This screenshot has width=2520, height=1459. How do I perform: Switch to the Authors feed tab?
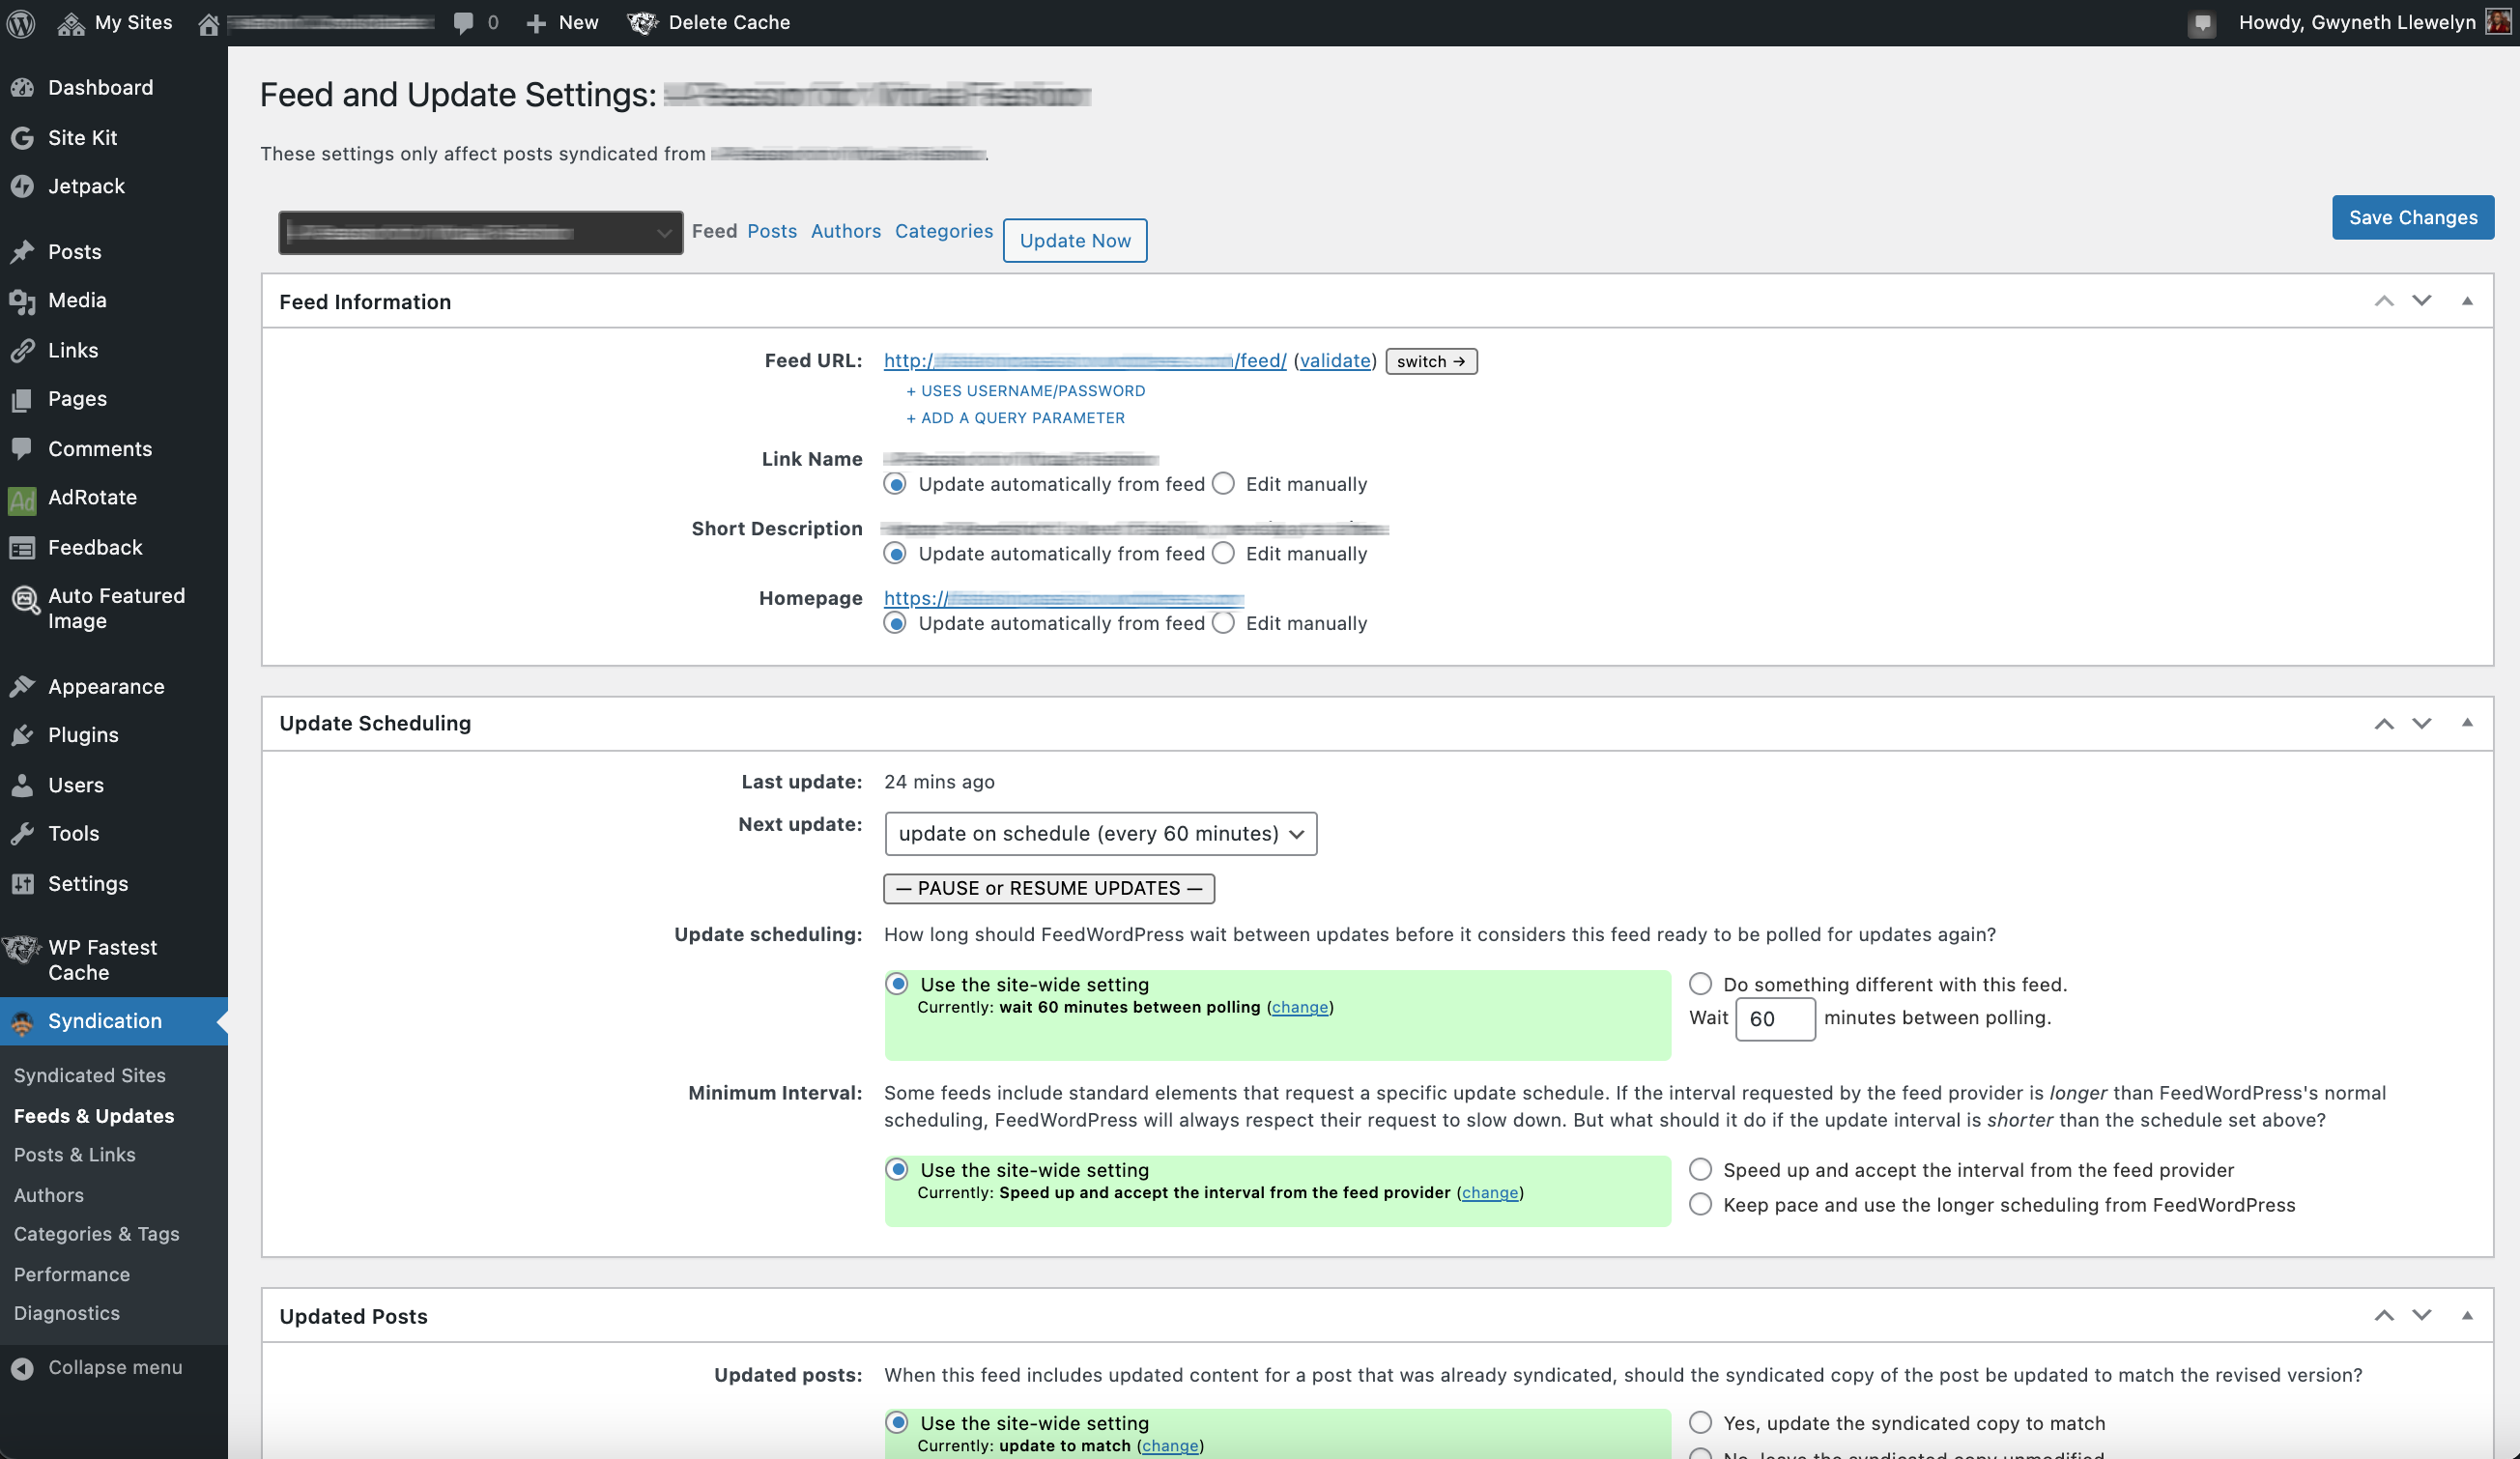tap(846, 231)
